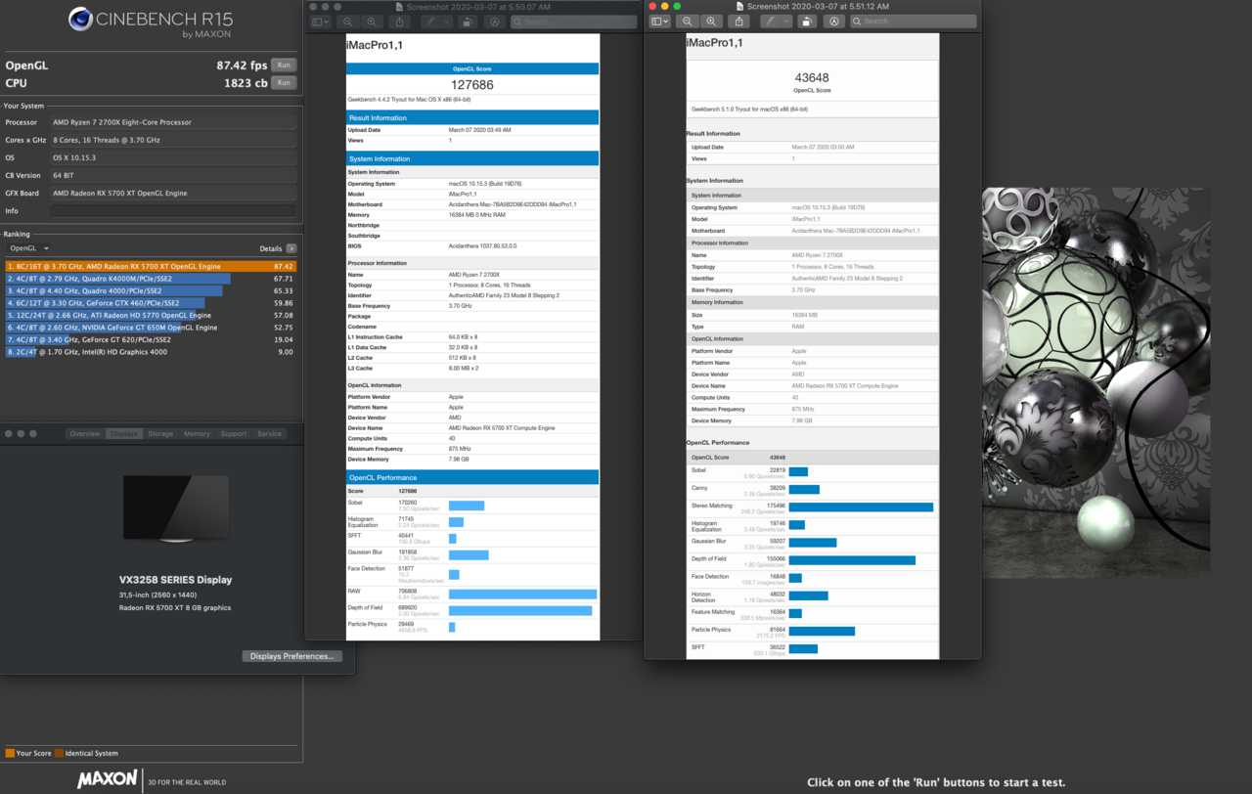Click the OS field OS X 10.15.3
This screenshot has width=1252, height=794.
[173, 157]
